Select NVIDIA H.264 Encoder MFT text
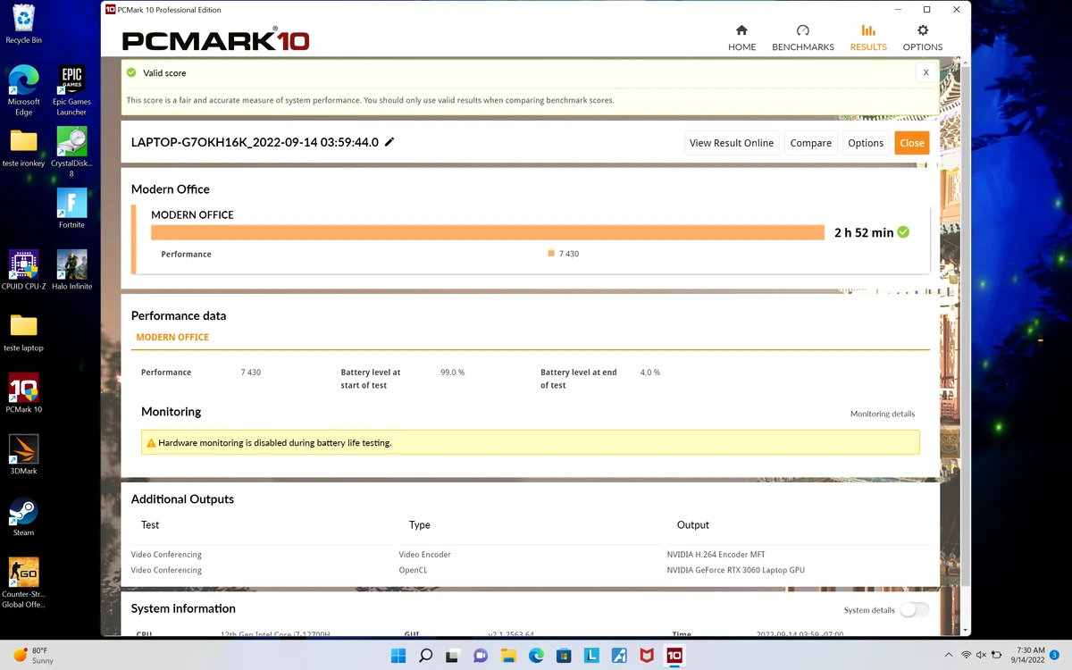The height and width of the screenshot is (670, 1072). point(716,555)
